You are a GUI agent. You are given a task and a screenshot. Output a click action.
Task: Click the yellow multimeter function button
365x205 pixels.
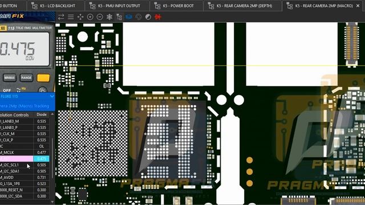tap(43, 78)
